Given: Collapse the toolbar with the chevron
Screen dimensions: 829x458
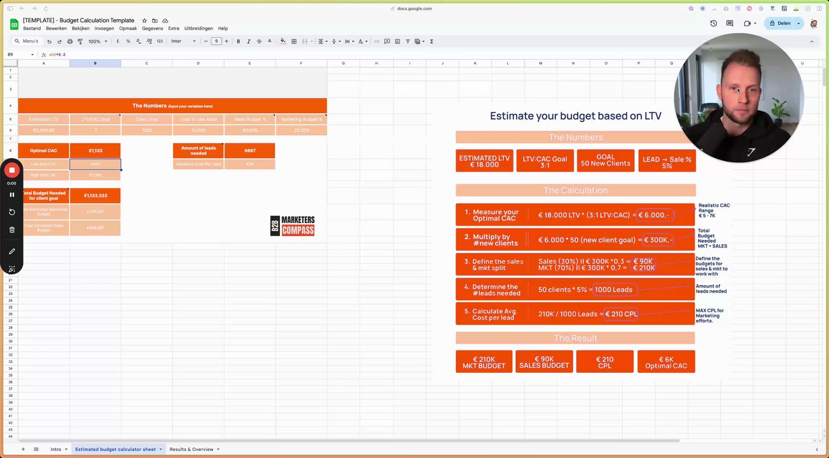Looking at the screenshot, I should click(811, 41).
